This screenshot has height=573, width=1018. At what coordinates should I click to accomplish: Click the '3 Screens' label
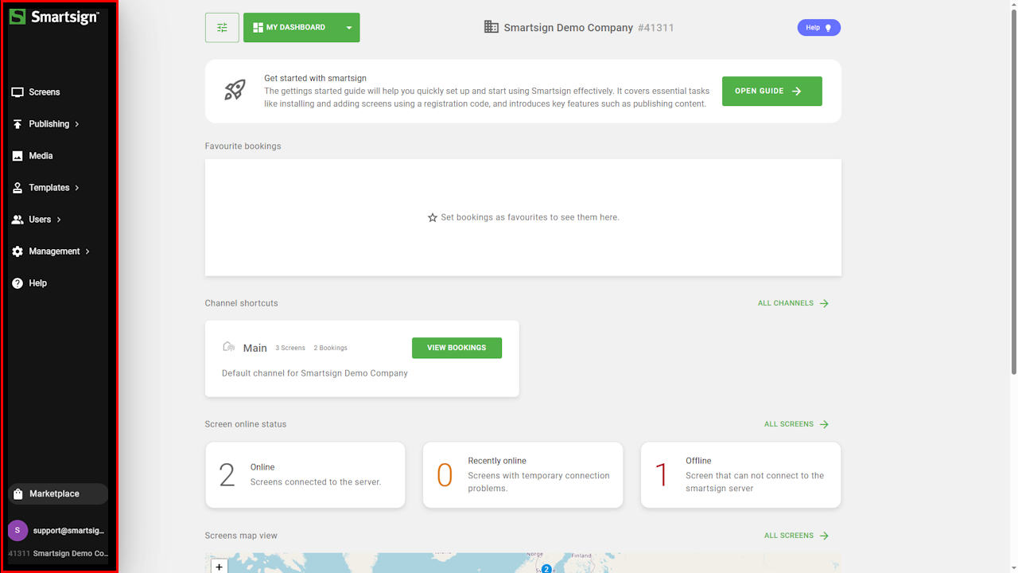pos(290,348)
